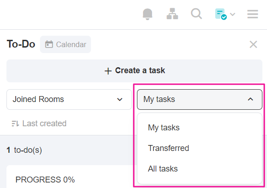Open the Joined Rooms dropdown
The image size is (267, 188).
click(69, 100)
